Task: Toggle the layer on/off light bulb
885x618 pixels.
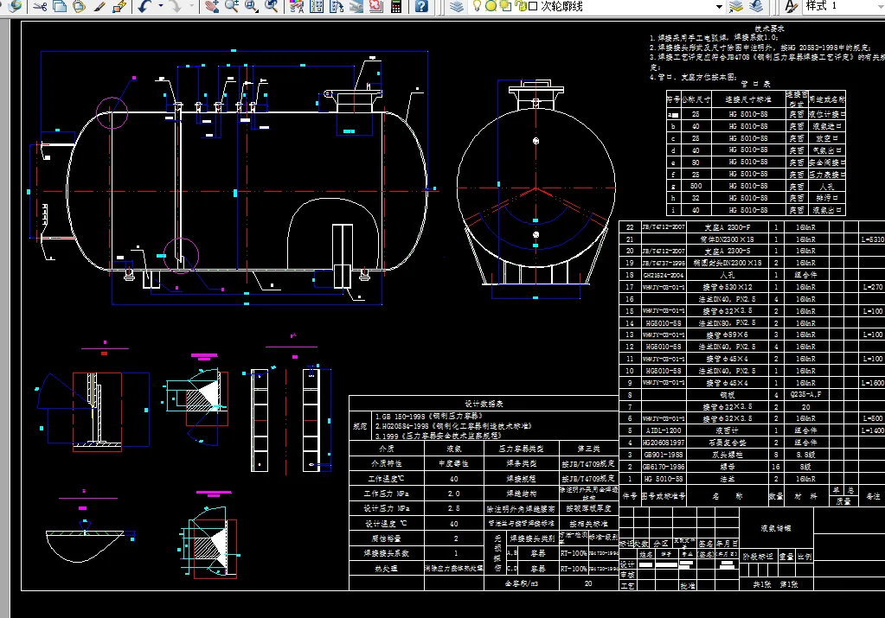Action: 478,6
